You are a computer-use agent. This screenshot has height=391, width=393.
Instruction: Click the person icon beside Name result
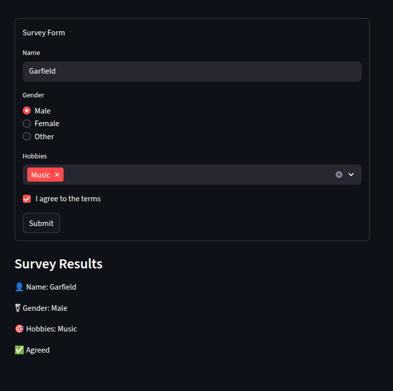click(x=19, y=287)
